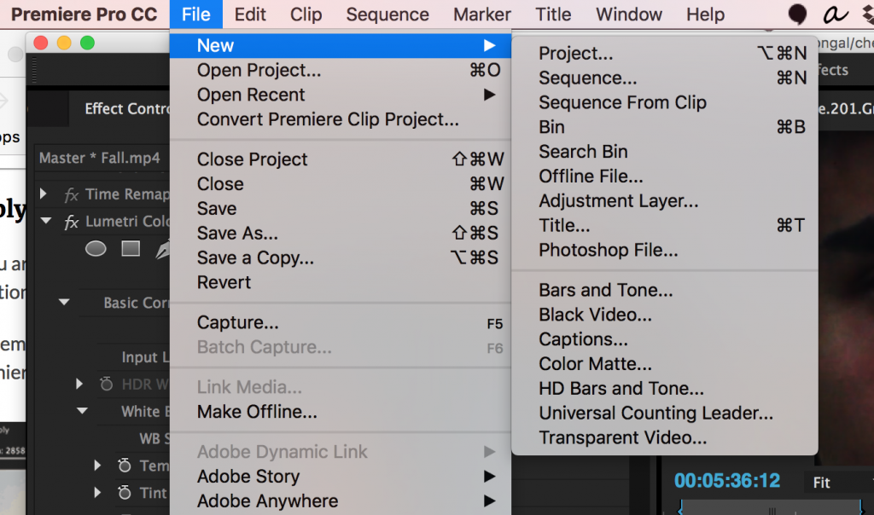874x515 pixels.
Task: Create new Transparent Video...
Action: [664, 437]
